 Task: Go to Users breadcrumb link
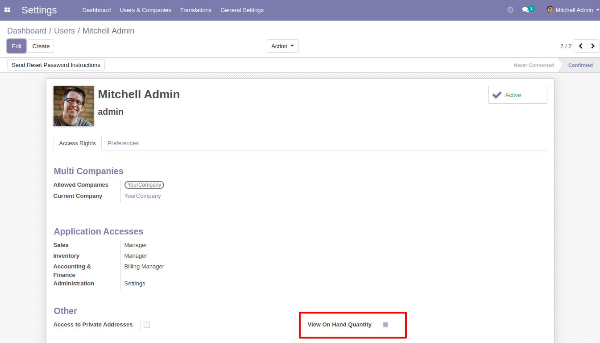click(65, 31)
